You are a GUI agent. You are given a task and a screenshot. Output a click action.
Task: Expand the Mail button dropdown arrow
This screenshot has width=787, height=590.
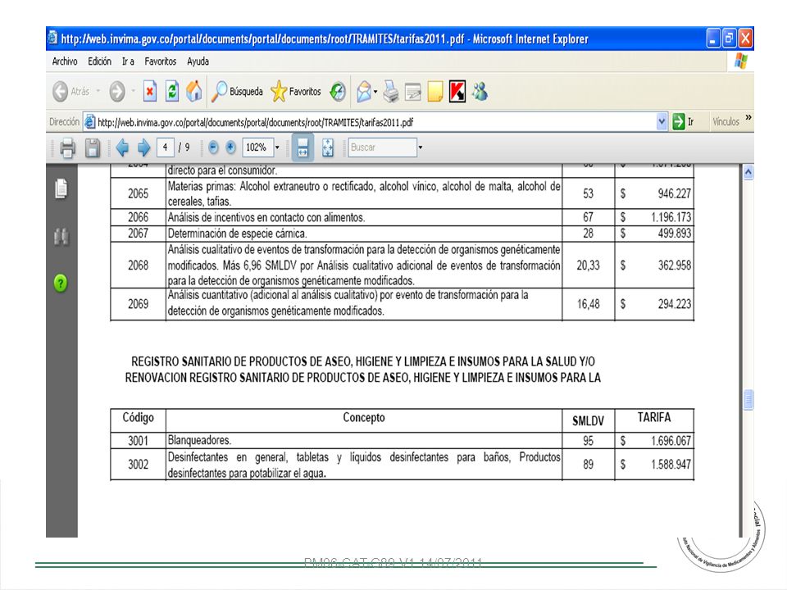coord(375,92)
